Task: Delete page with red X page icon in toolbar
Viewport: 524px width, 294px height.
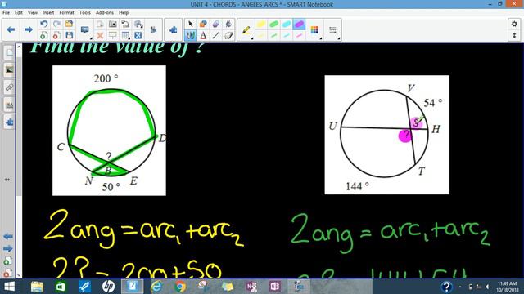Action: click(56, 35)
